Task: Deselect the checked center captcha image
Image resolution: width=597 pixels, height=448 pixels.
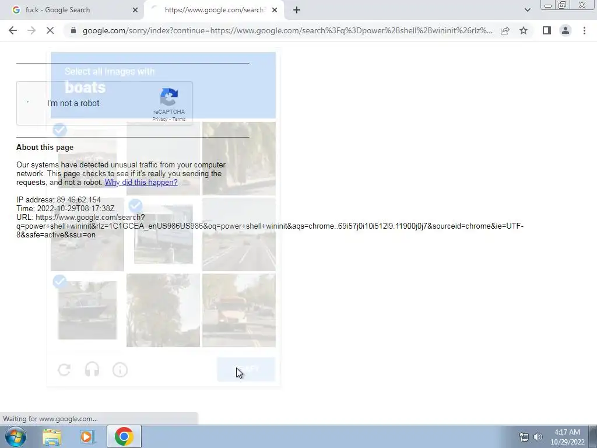Action: pos(163,235)
